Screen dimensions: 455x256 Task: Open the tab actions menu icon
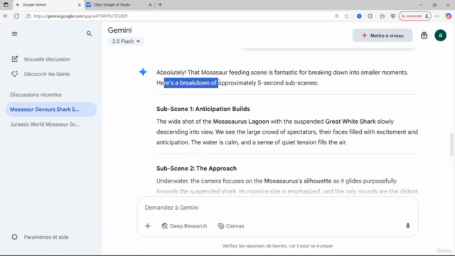click(6, 5)
